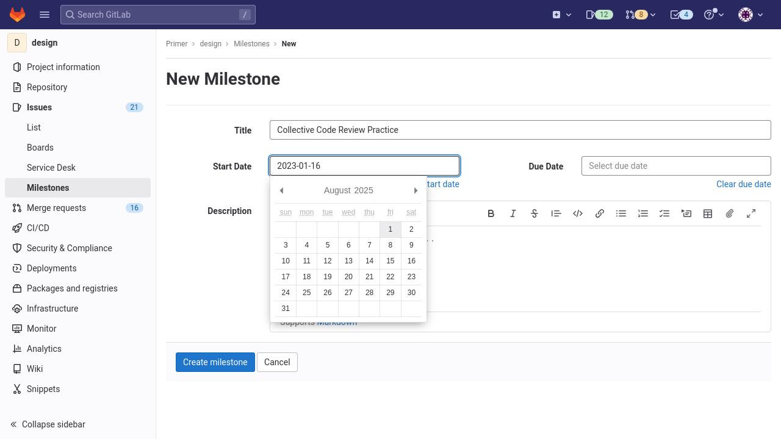
Task: Focus the Search GitLab field
Action: click(x=157, y=15)
